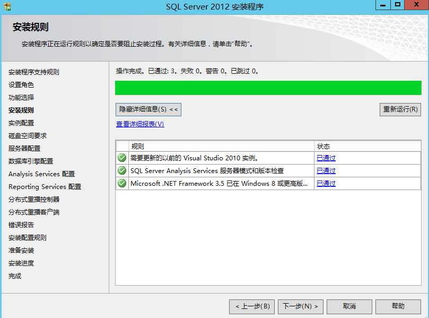Click the 规则 column header
429x318 pixels.
(x=221, y=147)
